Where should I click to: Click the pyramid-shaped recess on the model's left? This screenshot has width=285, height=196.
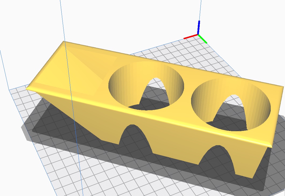(x=86, y=70)
